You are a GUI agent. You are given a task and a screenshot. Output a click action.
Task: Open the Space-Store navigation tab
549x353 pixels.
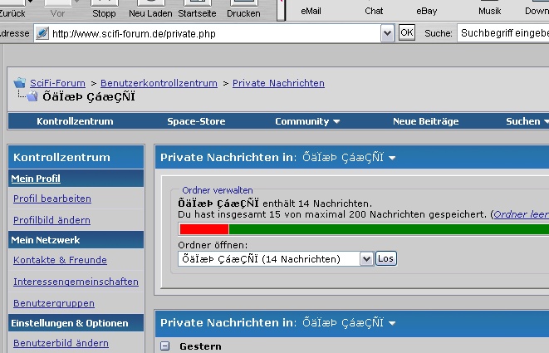click(x=196, y=121)
